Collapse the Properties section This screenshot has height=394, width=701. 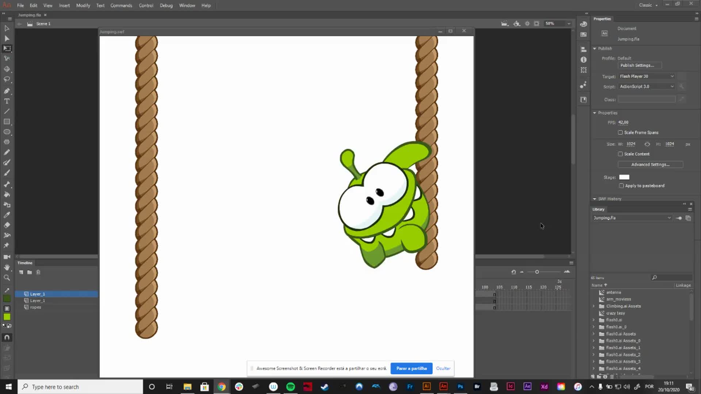tap(594, 113)
